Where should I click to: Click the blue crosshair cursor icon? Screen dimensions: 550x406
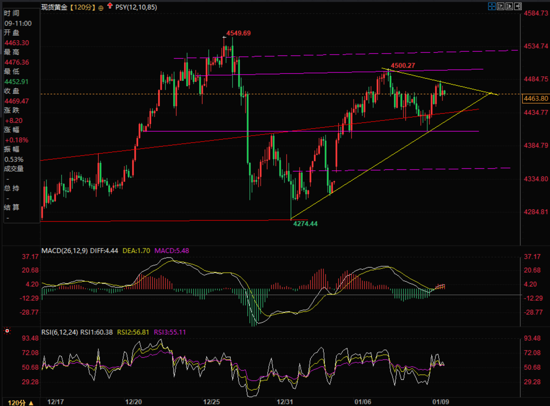pyautogui.click(x=492, y=6)
